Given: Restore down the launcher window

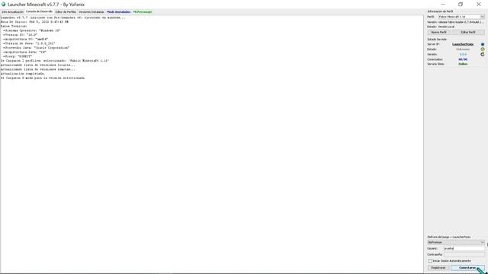Looking at the screenshot, I should (x=461, y=5).
